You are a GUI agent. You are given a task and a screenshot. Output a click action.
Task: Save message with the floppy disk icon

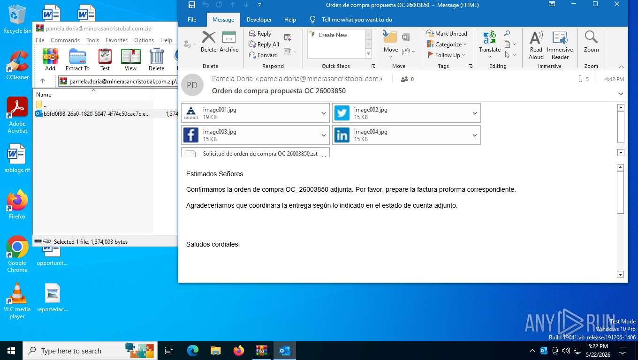(x=191, y=5)
